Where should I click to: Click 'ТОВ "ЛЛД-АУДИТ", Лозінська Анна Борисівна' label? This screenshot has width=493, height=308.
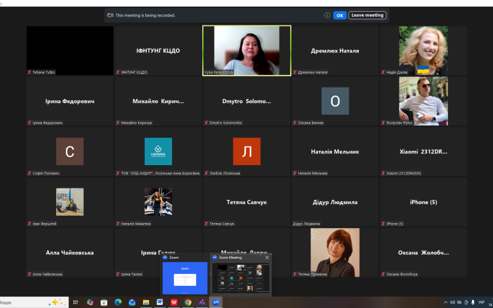coord(160,173)
